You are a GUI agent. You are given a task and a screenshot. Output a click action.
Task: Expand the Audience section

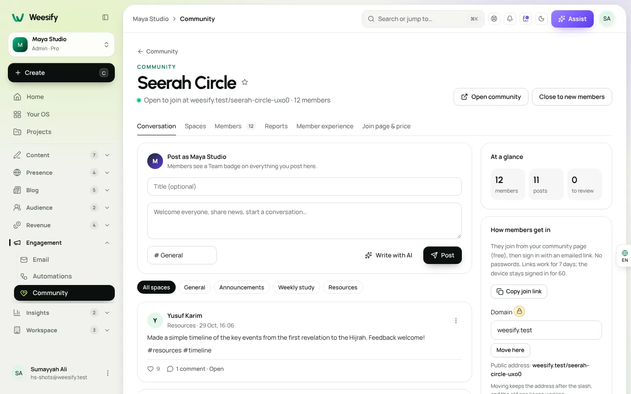click(107, 208)
